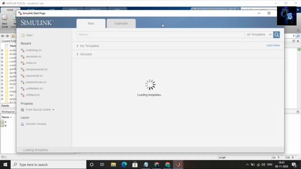301x169 pixels.
Task: Switch to the New tab
Action: 91,23
